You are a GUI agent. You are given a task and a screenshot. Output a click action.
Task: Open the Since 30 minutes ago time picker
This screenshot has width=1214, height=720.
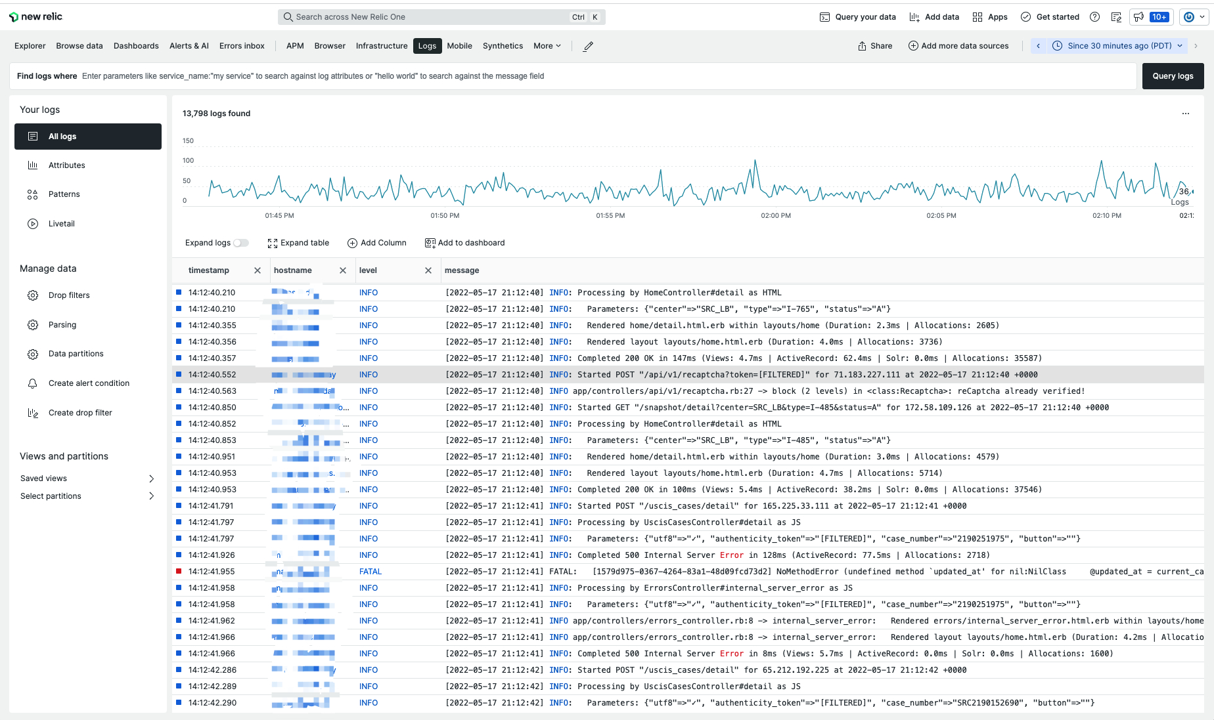(x=1117, y=46)
